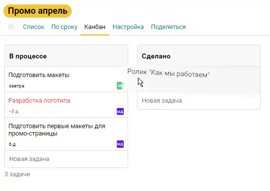Click the red −8 д overdue label
This screenshot has width=270, height=191.
[14, 111]
